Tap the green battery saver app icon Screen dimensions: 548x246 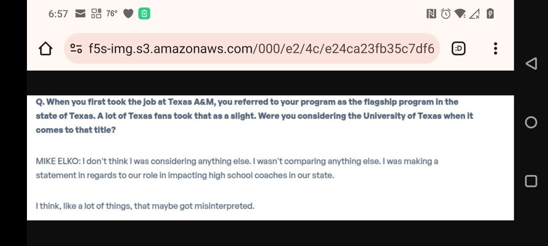144,14
